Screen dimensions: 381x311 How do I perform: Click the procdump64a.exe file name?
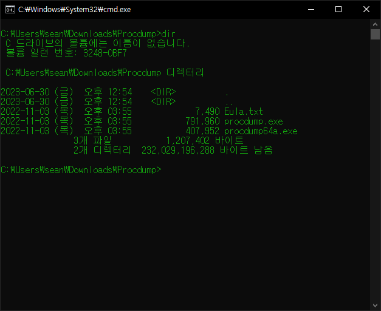point(261,131)
